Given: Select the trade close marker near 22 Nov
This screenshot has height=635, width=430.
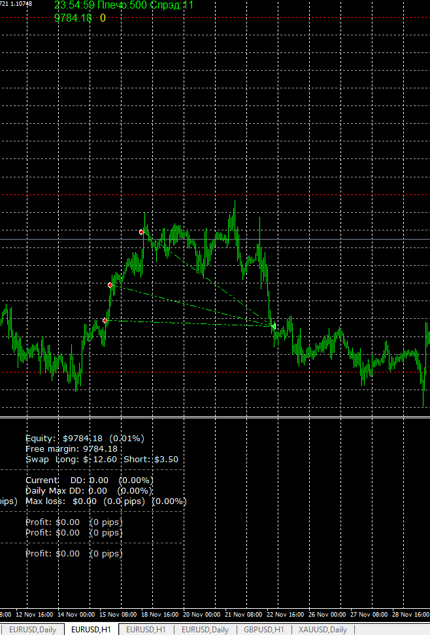Looking at the screenshot, I should coord(274,326).
